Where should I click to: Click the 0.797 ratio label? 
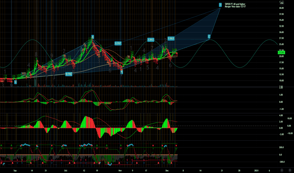click(x=118, y=43)
